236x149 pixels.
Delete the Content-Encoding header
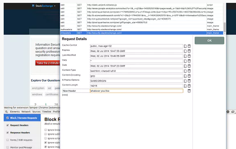point(189,76)
